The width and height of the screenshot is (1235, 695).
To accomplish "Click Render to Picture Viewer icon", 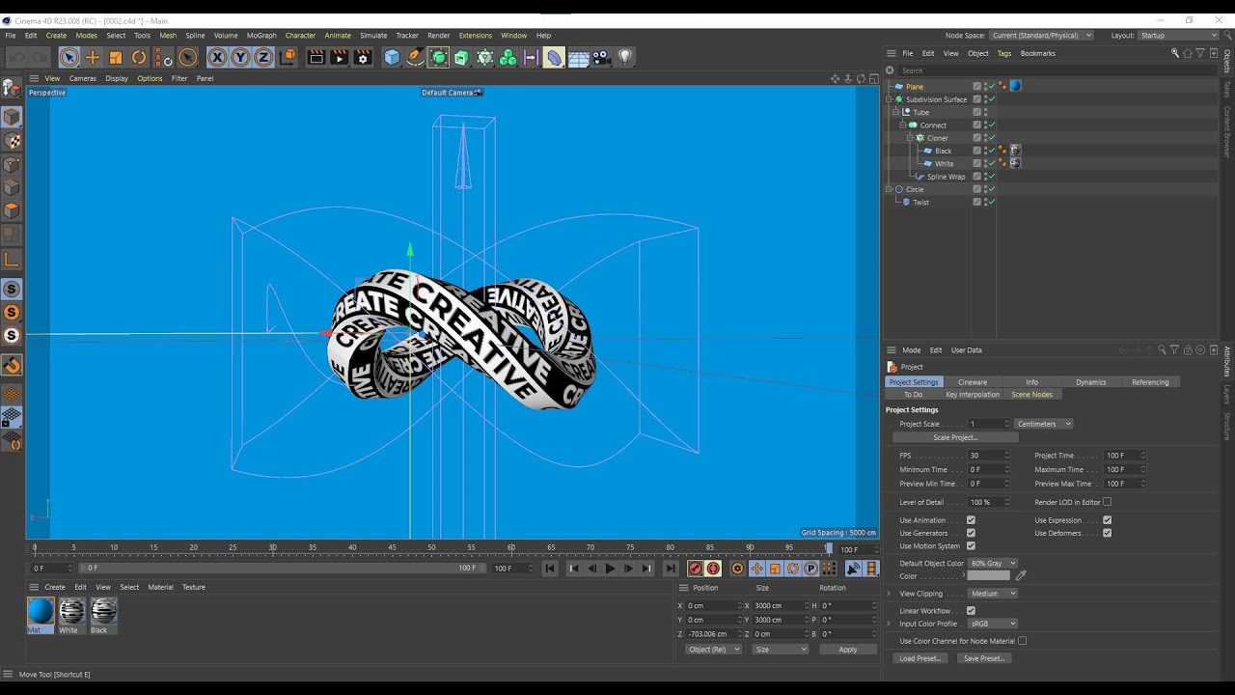I will (x=339, y=58).
